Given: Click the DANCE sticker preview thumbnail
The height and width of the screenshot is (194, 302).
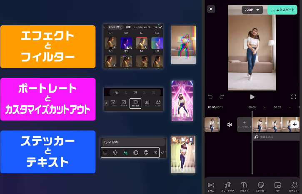Looking at the screenshot, I should point(183,155).
